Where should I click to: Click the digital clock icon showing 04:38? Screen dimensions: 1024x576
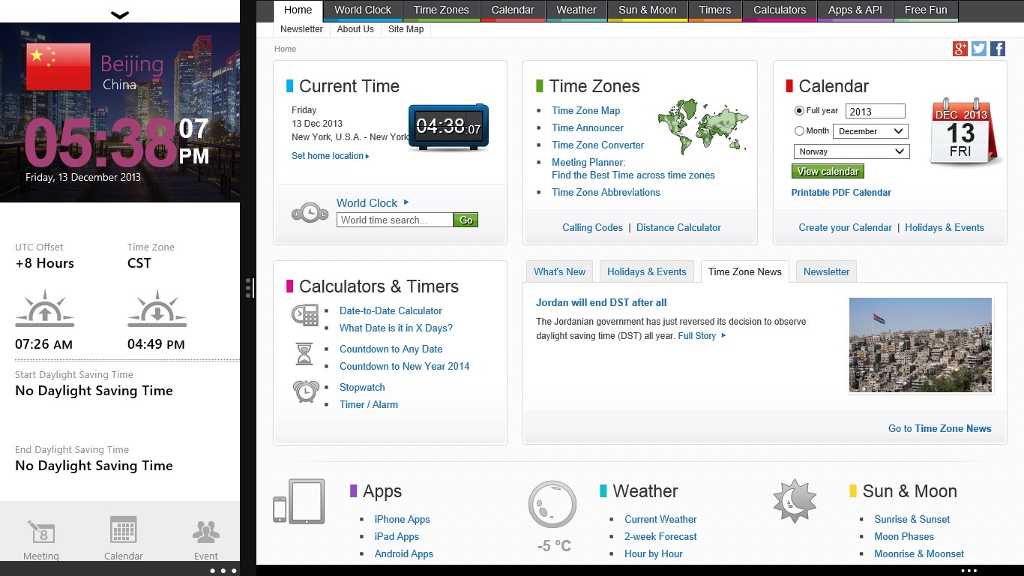click(448, 127)
